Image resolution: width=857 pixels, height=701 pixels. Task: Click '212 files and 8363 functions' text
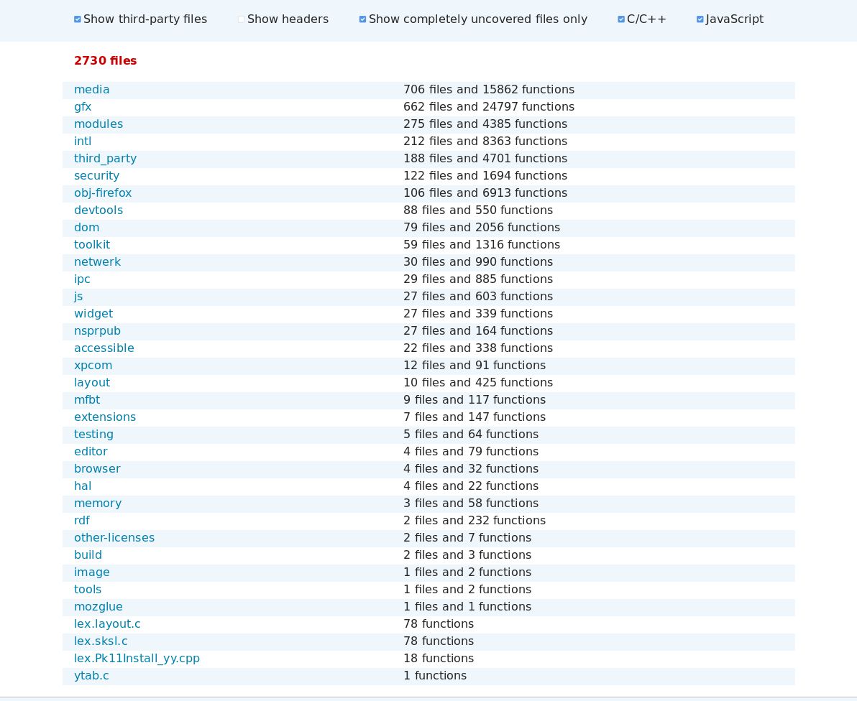pyautogui.click(x=485, y=141)
